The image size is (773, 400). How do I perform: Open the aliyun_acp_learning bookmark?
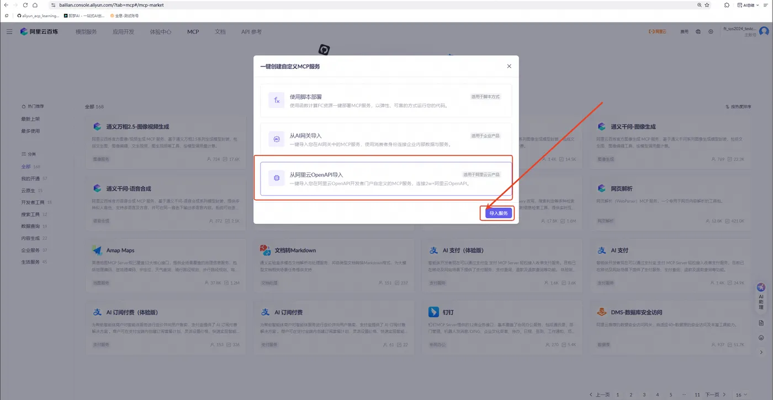pos(38,16)
